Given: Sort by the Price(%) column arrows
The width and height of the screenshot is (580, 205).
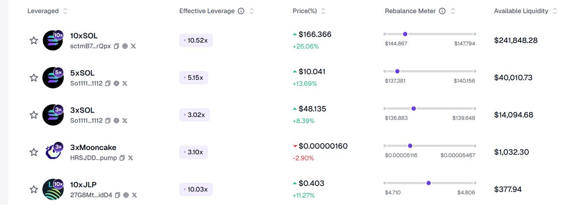Looking at the screenshot, I should coord(323,11).
